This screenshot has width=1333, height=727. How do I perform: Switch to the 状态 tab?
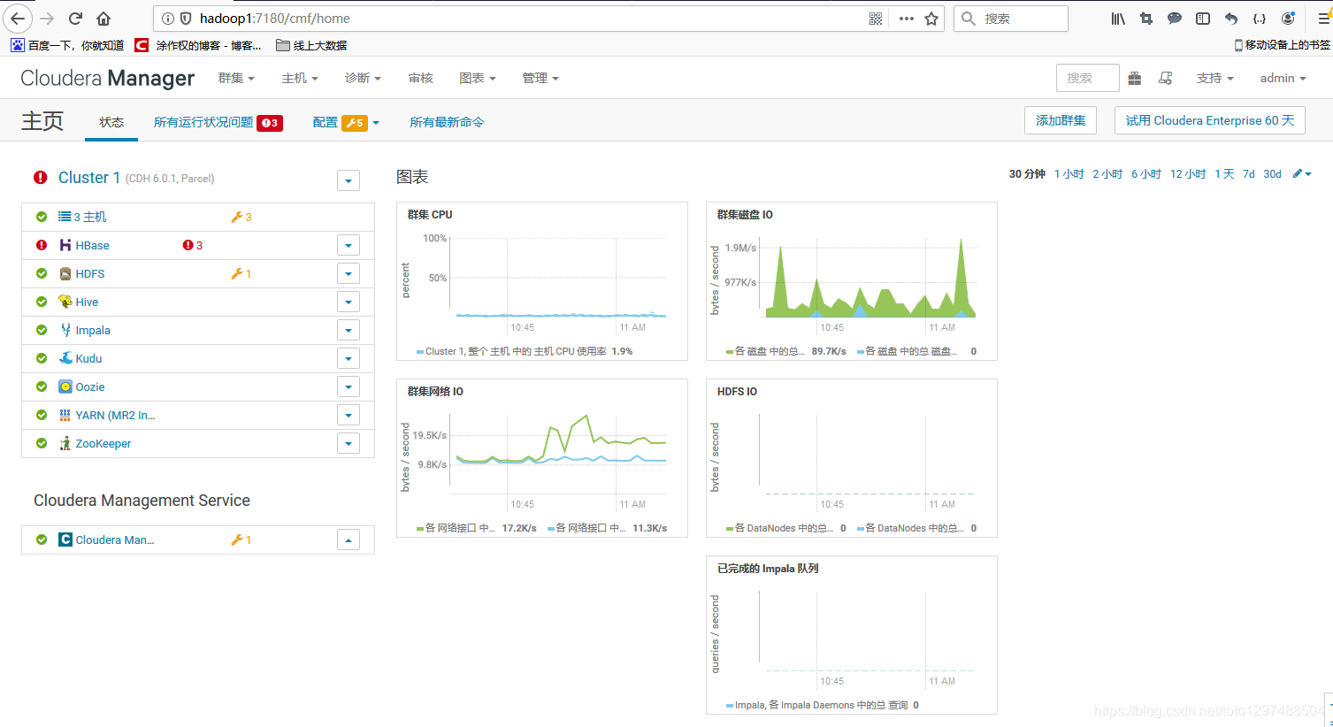pyautogui.click(x=111, y=123)
